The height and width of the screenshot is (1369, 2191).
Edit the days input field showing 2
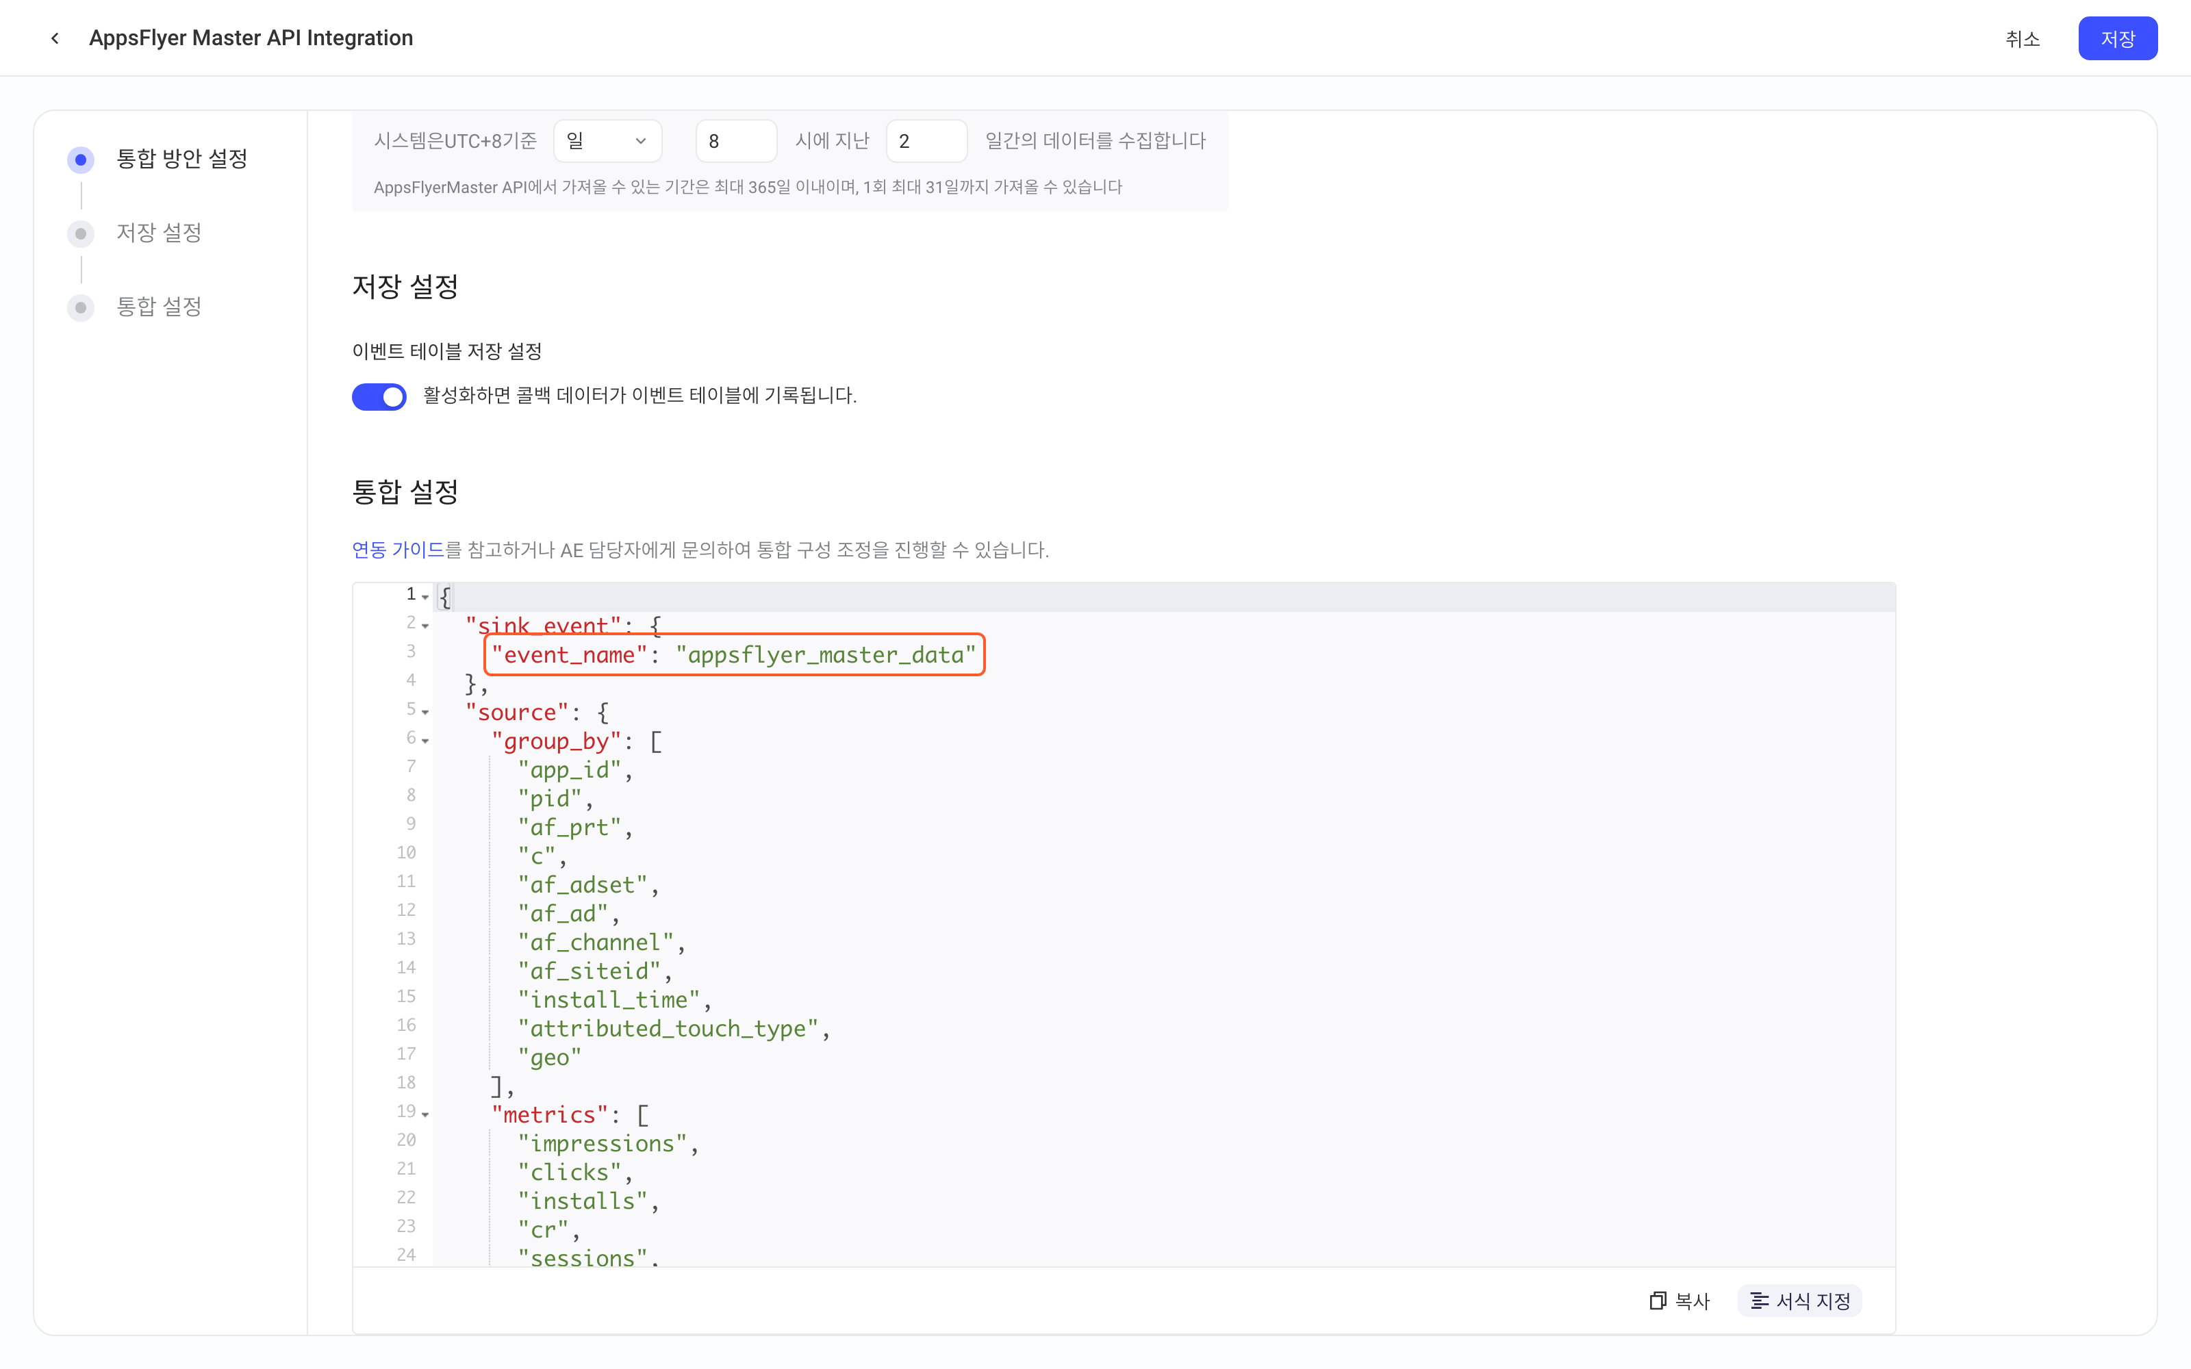[925, 141]
